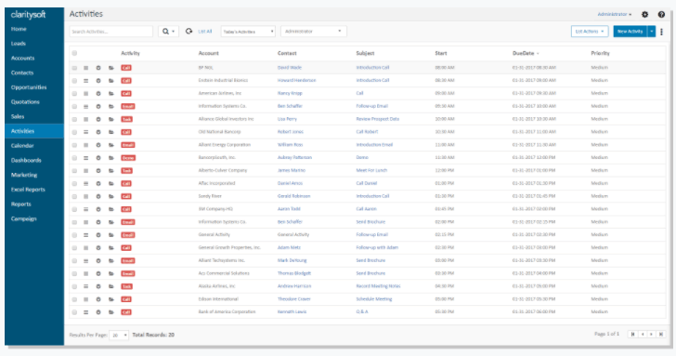Go to first page pagination icon
The height and width of the screenshot is (356, 676).
point(633,334)
